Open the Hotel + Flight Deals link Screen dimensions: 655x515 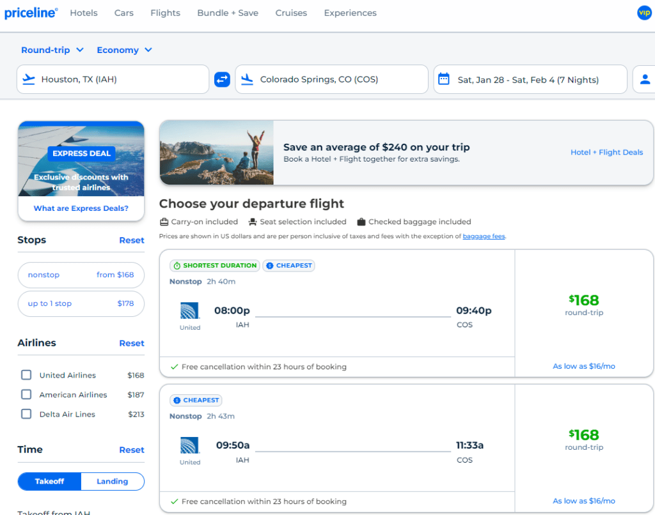606,152
